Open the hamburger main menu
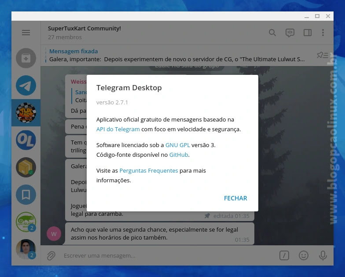Screen dimensions: 345x277 (26, 33)
